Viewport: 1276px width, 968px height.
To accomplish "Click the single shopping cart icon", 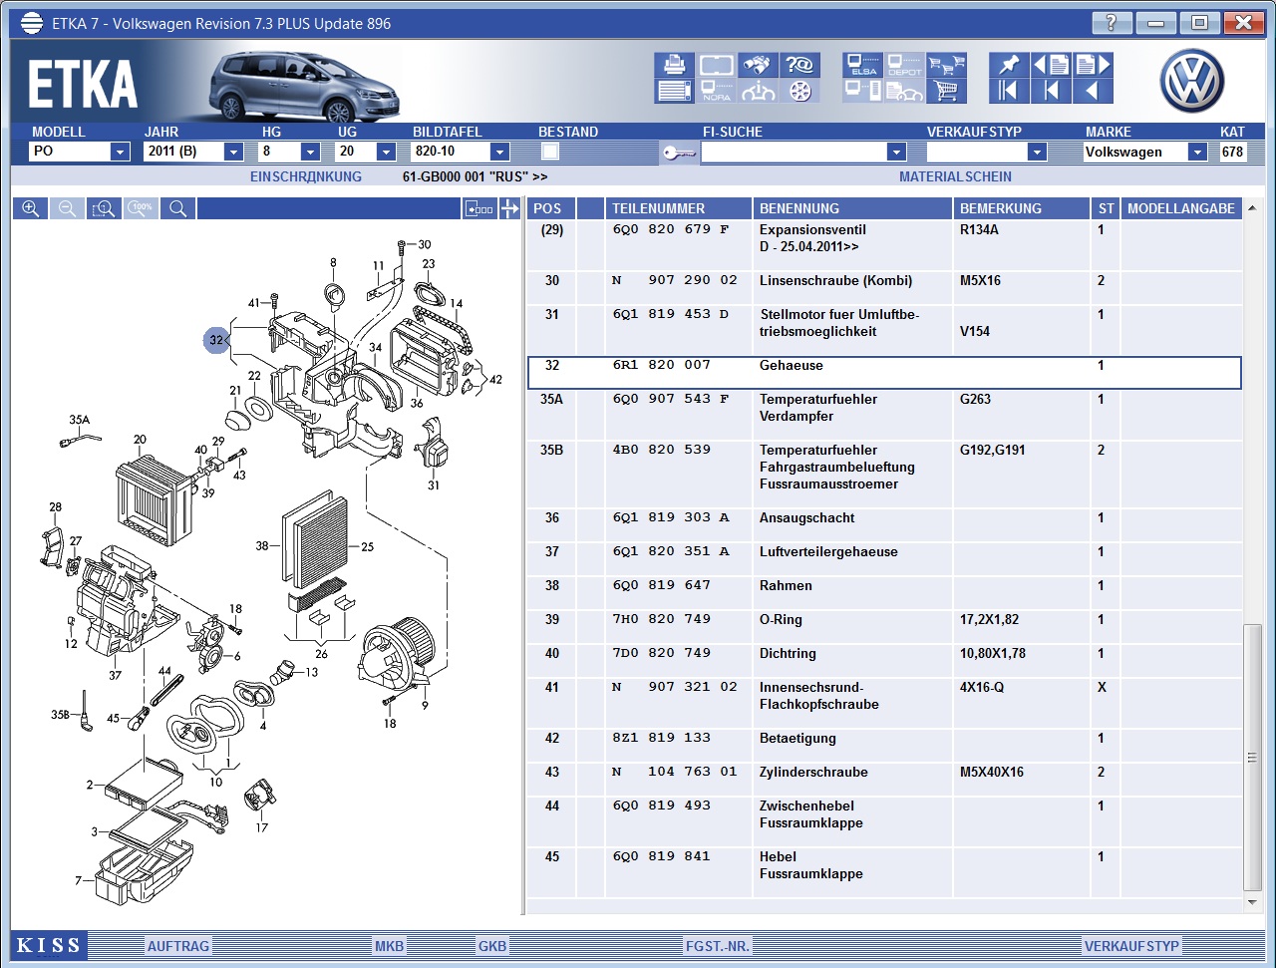I will [946, 92].
